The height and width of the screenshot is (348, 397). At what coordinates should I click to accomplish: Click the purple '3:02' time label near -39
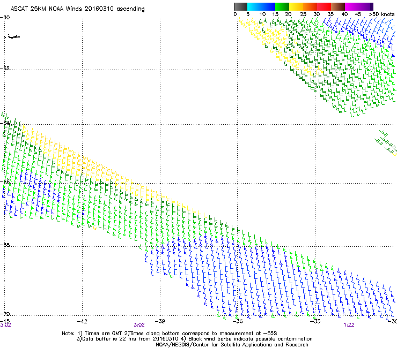(x=139, y=325)
